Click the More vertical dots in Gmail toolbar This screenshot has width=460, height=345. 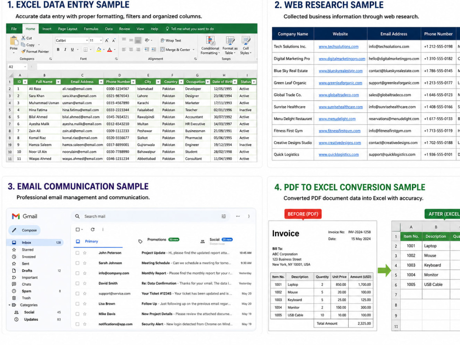pos(103,230)
